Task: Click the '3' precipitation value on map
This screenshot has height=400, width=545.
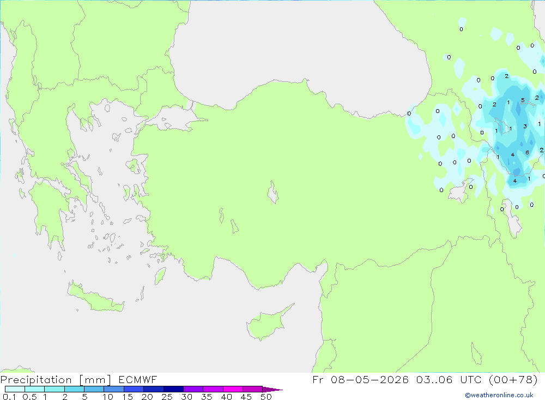Action: coord(525,127)
